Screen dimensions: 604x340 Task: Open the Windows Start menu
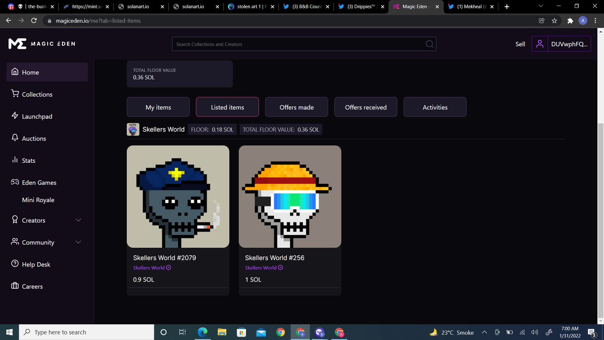pos(9,332)
